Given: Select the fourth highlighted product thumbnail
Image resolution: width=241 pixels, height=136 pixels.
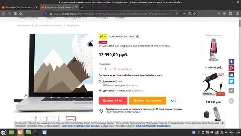Looking at the screenshot, I should click(x=71, y=119).
